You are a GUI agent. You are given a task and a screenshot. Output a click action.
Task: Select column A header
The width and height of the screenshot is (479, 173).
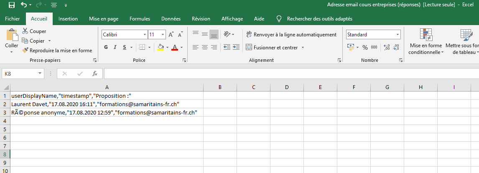click(107, 87)
